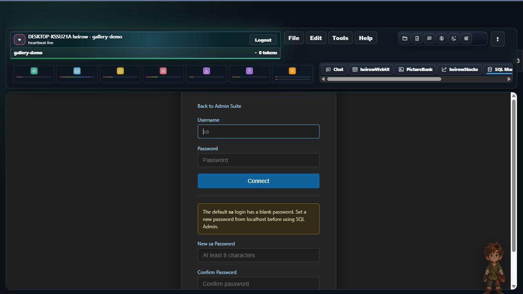Open the green CPU chip monitor icon
This screenshot has height=294, width=523.
click(x=34, y=71)
